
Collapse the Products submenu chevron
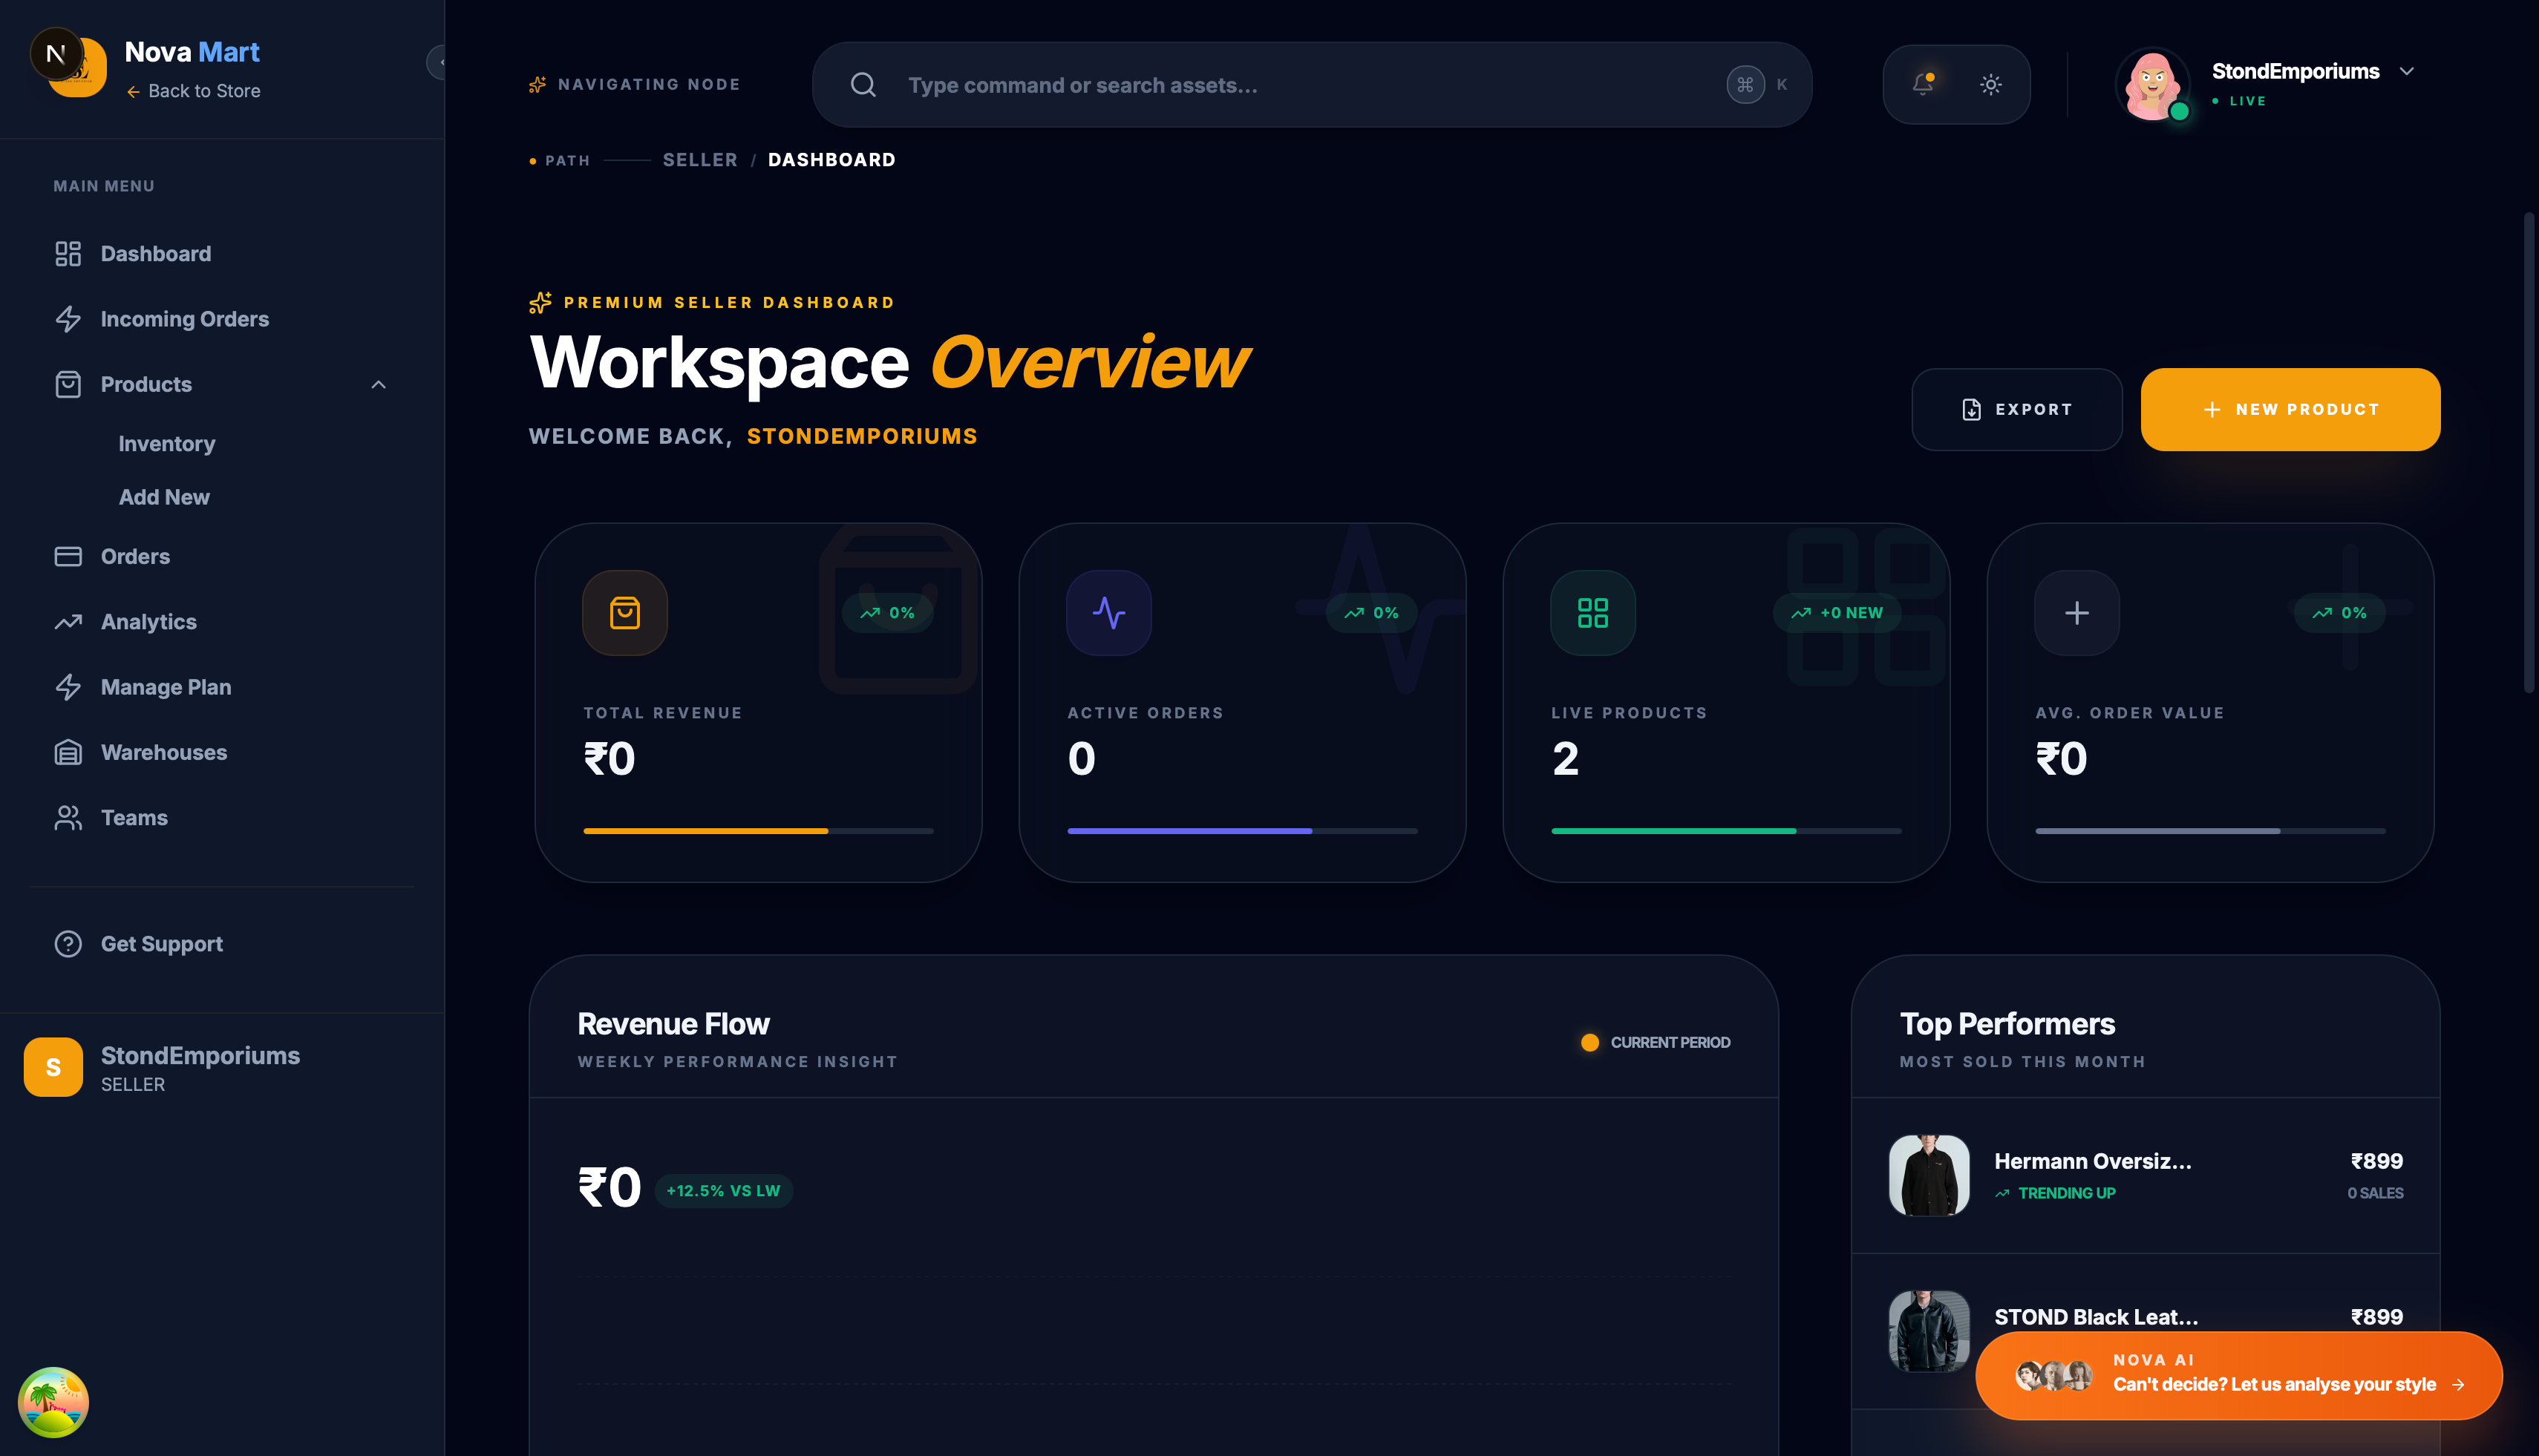(378, 384)
